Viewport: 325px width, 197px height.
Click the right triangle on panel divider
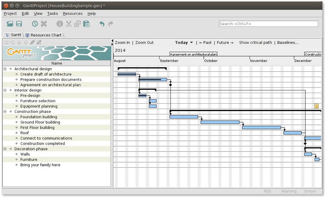pyautogui.click(x=112, y=44)
